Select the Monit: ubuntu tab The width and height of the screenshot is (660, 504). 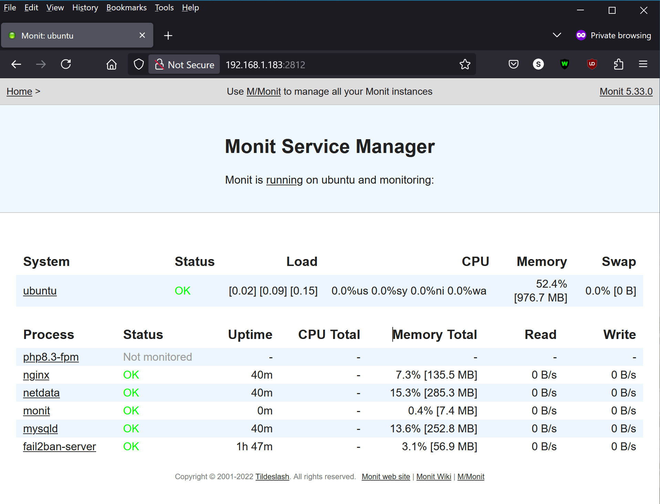pos(77,35)
